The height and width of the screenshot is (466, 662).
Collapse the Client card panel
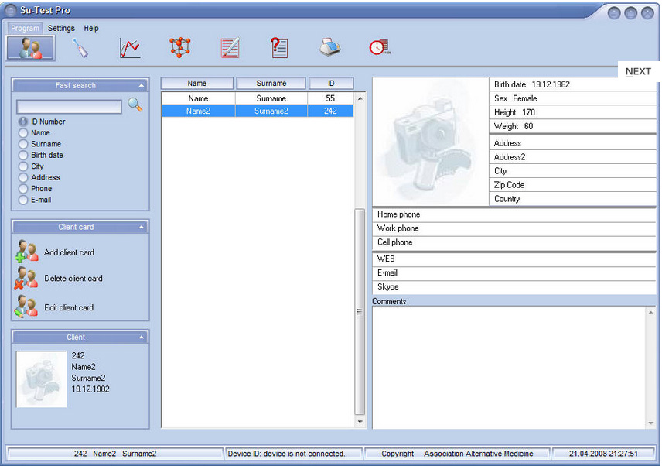point(142,228)
